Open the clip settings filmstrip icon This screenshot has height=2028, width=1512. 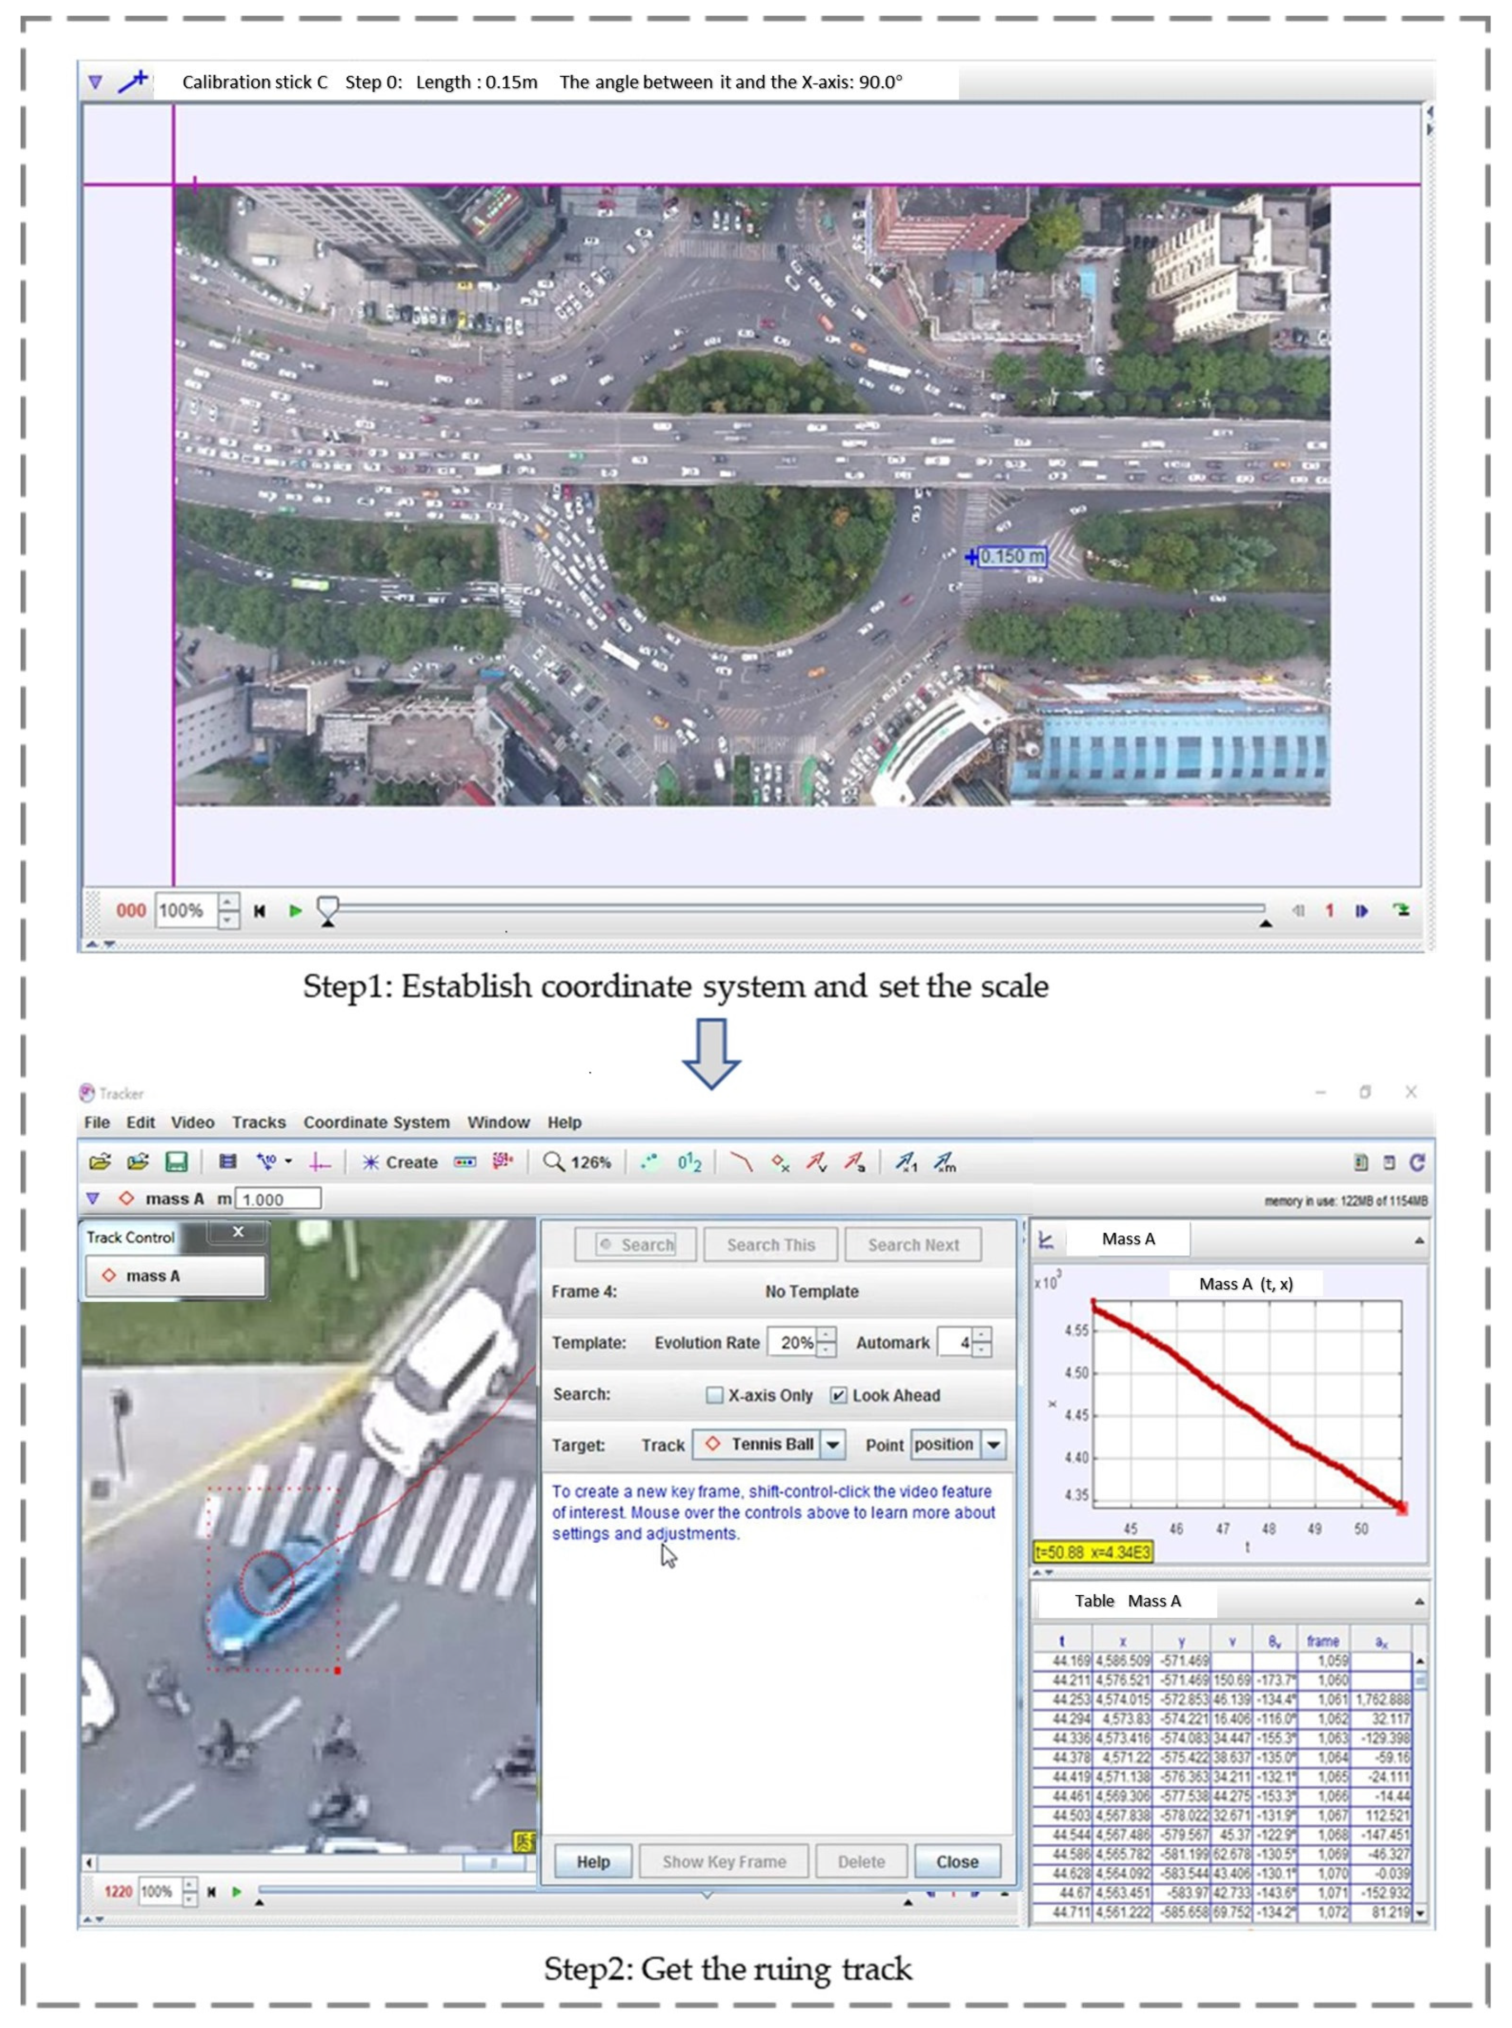pyautogui.click(x=228, y=1161)
